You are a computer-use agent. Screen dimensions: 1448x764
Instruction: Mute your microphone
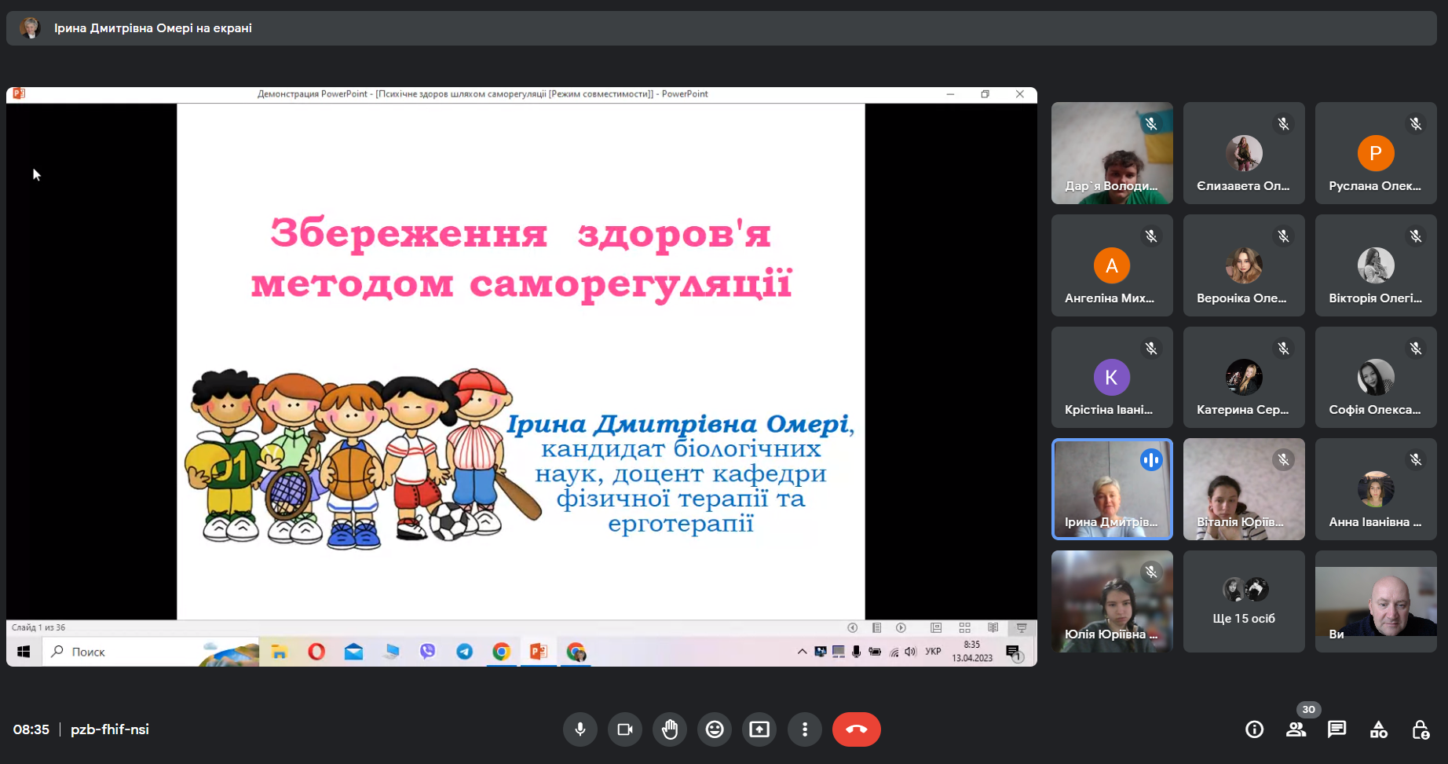580,729
